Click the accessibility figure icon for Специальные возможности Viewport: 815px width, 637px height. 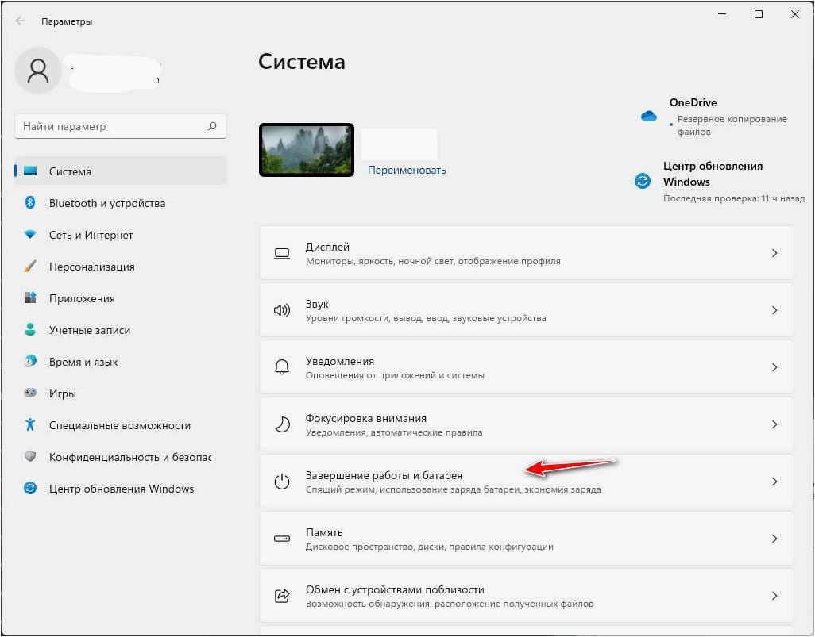(30, 424)
